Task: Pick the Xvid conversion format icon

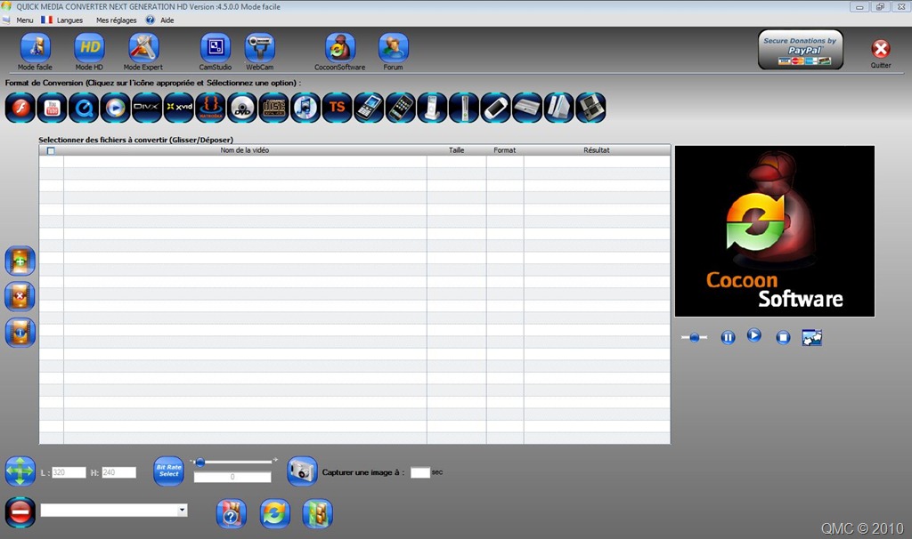Action: (178, 108)
